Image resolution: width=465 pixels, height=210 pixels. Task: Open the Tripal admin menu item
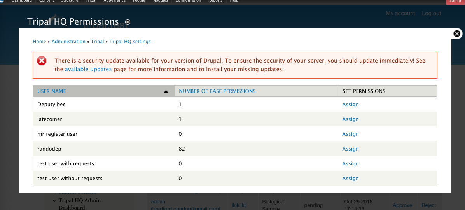pyautogui.click(x=91, y=1)
